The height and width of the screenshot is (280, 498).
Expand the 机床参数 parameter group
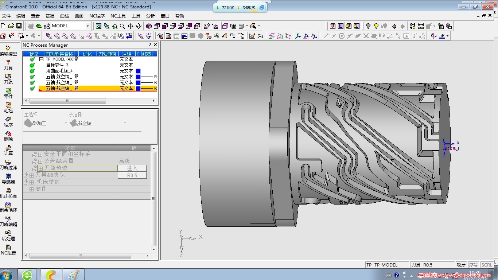(31, 182)
